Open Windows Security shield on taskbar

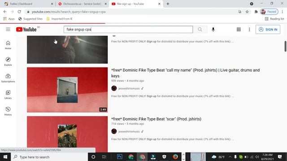tap(164, 157)
